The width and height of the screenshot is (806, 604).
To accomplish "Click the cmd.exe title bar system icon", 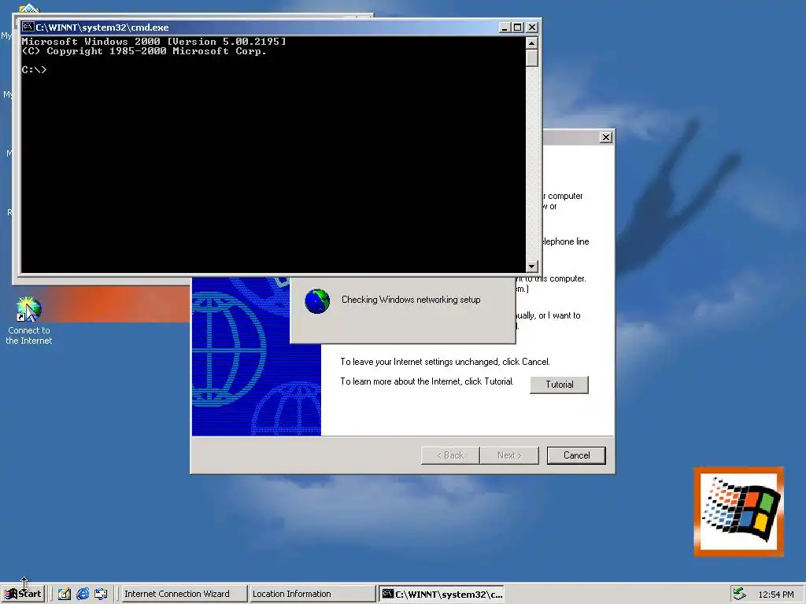I will [x=28, y=28].
